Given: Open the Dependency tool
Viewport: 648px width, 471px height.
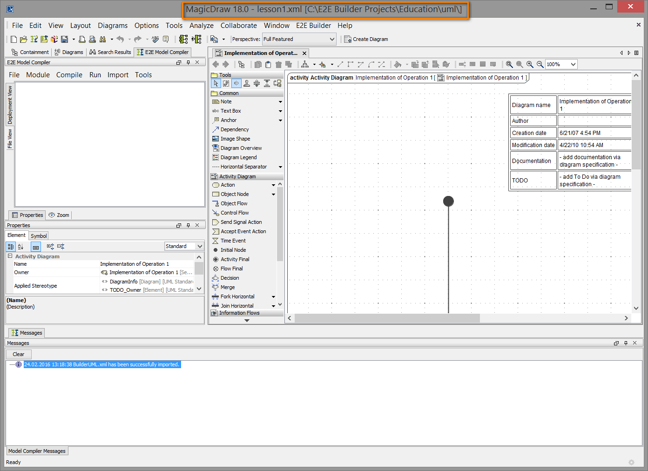Looking at the screenshot, I should pyautogui.click(x=234, y=129).
